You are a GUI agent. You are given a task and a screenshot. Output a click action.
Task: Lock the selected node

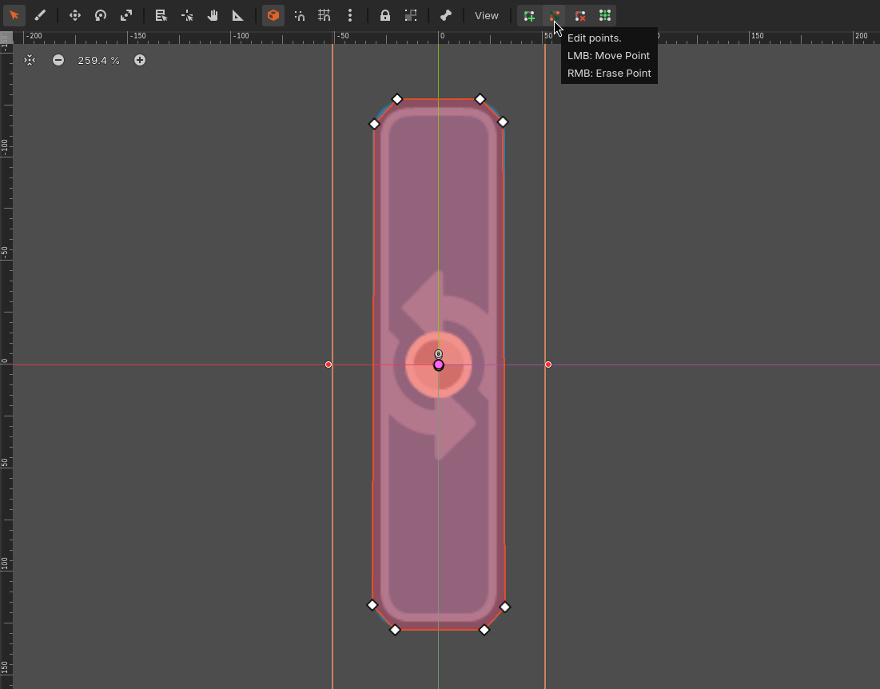[x=385, y=16]
